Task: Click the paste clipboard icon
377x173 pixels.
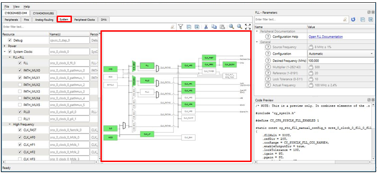Action: coord(223,27)
